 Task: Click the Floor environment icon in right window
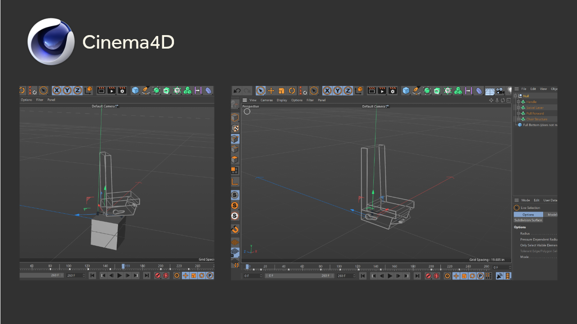coord(490,91)
